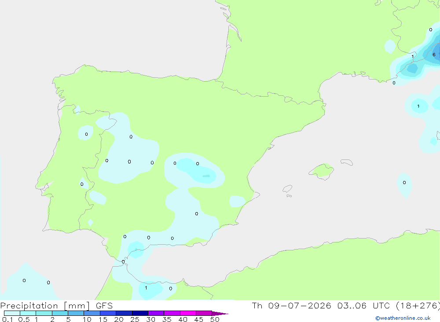The image size is (440, 322).
Task: Pick the legend swatch between 10 and 15
Action: coord(92,313)
